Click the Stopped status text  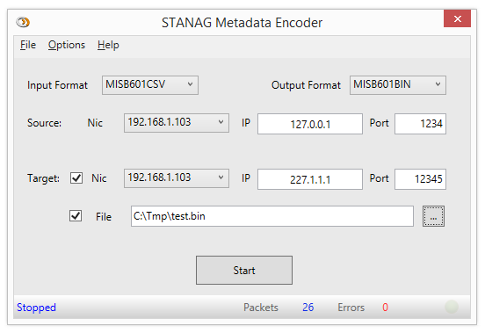point(37,308)
